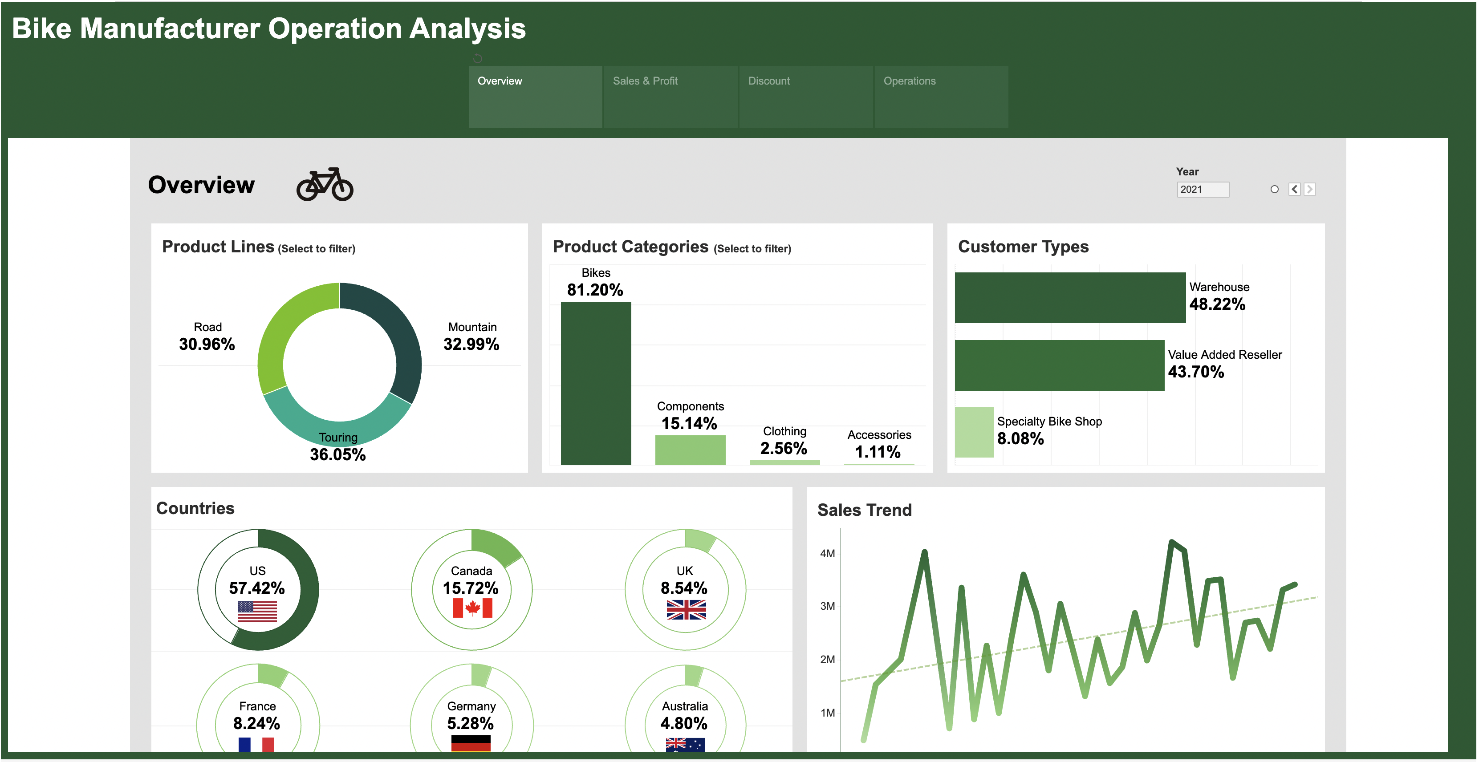Click the "4M" axis label in Sales Trend

[827, 554]
